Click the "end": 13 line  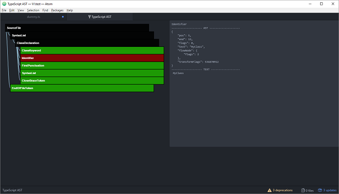(185, 39)
